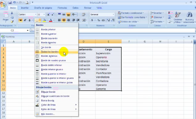The image size is (196, 119).
Task: Click the Pegar paste icon
Action: coord(6,16)
